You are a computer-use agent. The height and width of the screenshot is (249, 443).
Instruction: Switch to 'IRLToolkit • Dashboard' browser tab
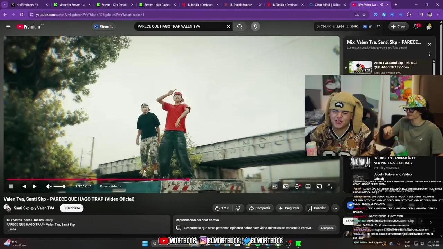200,5
